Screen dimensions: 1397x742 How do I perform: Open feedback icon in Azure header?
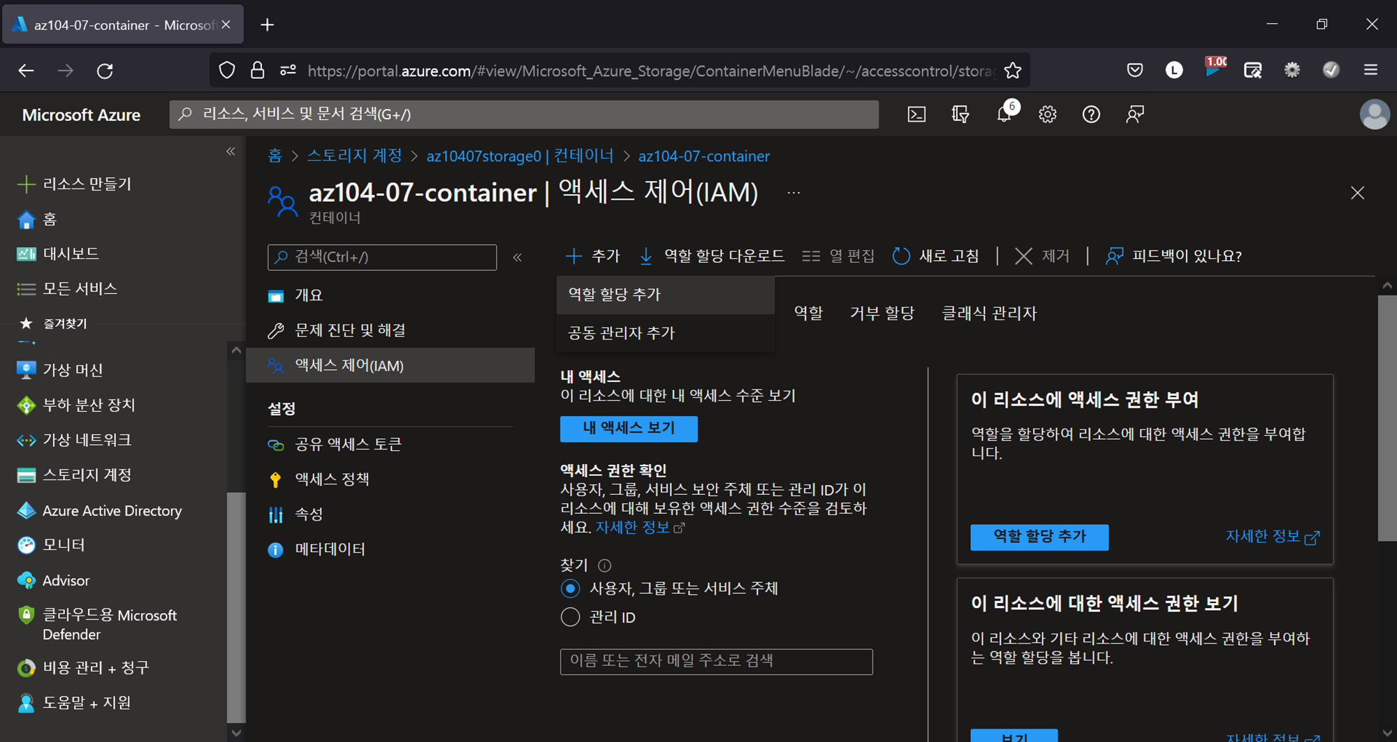[x=1135, y=114]
